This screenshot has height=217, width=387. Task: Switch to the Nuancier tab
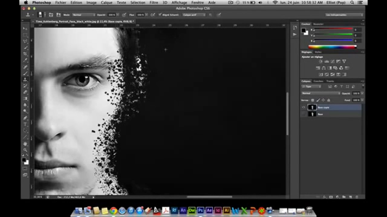(318, 24)
